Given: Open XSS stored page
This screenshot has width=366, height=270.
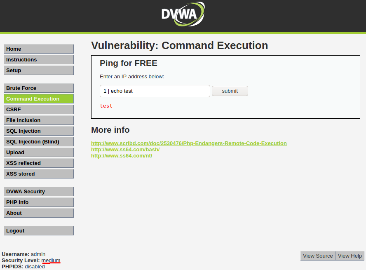Looking at the screenshot, I should tap(39, 174).
